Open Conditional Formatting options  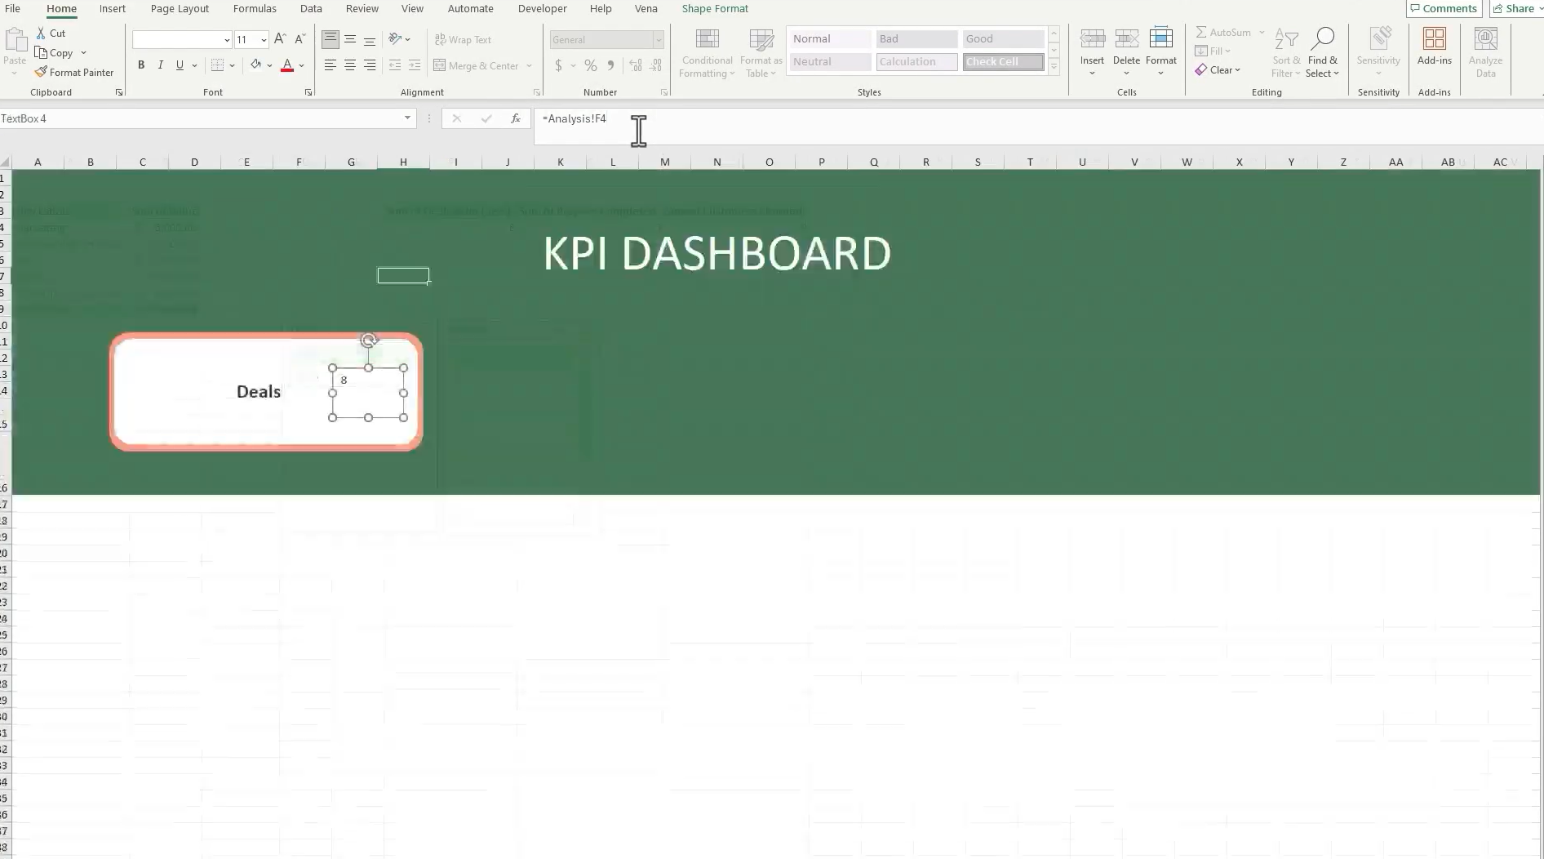[x=706, y=53]
